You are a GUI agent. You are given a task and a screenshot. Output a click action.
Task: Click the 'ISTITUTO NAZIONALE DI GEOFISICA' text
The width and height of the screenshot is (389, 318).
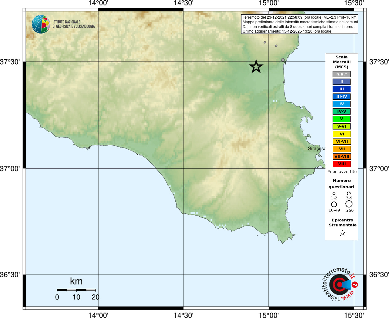tap(73, 24)
